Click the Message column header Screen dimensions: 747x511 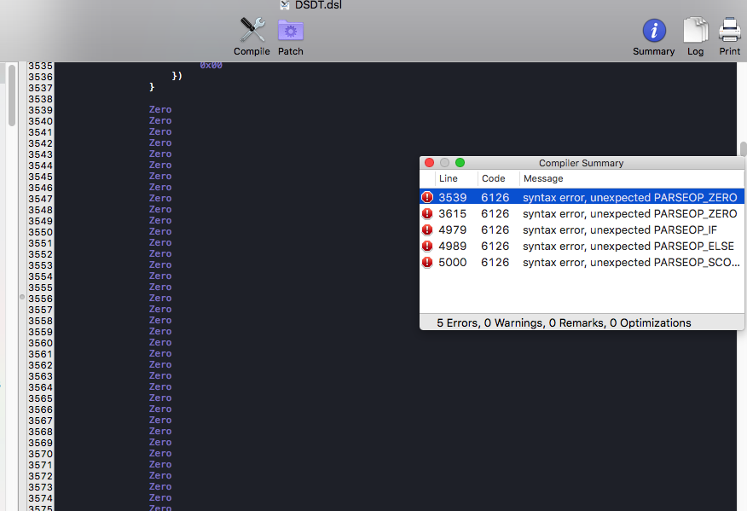(543, 178)
